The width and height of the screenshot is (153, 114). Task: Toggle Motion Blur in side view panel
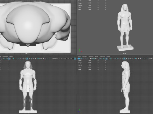click(x=140, y=59)
